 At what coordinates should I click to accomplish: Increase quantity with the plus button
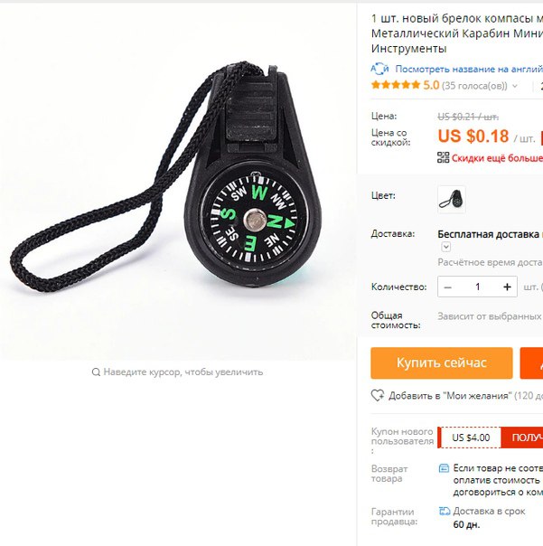coord(507,287)
